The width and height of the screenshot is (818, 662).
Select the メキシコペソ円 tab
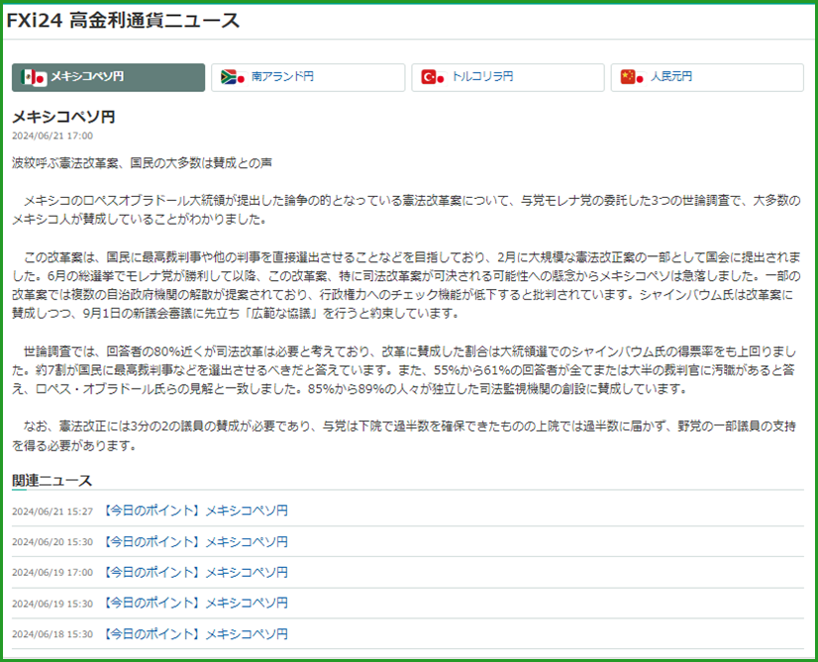pos(109,77)
